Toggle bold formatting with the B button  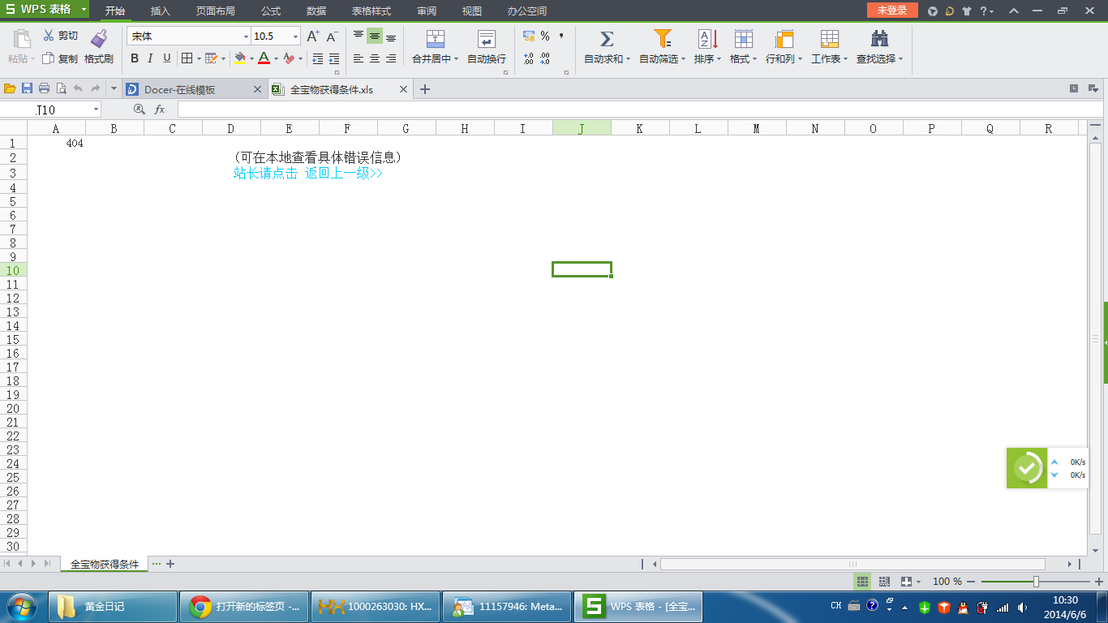pyautogui.click(x=135, y=58)
